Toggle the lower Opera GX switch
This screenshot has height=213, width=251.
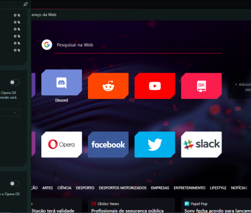pos(15,183)
